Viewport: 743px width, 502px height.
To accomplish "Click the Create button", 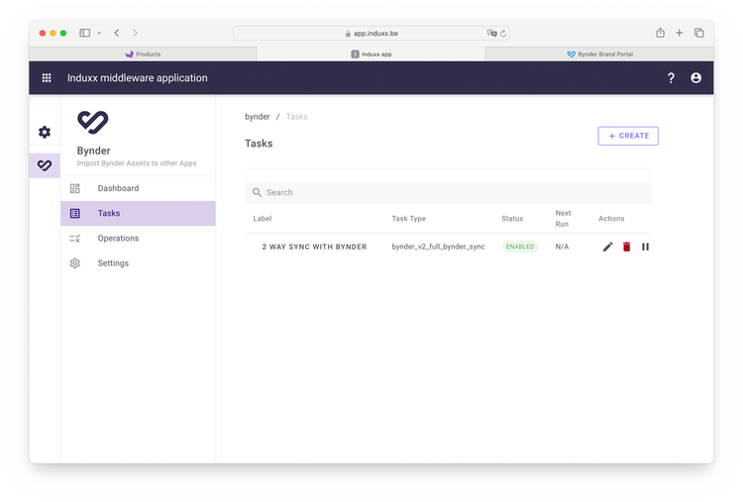I will point(628,136).
